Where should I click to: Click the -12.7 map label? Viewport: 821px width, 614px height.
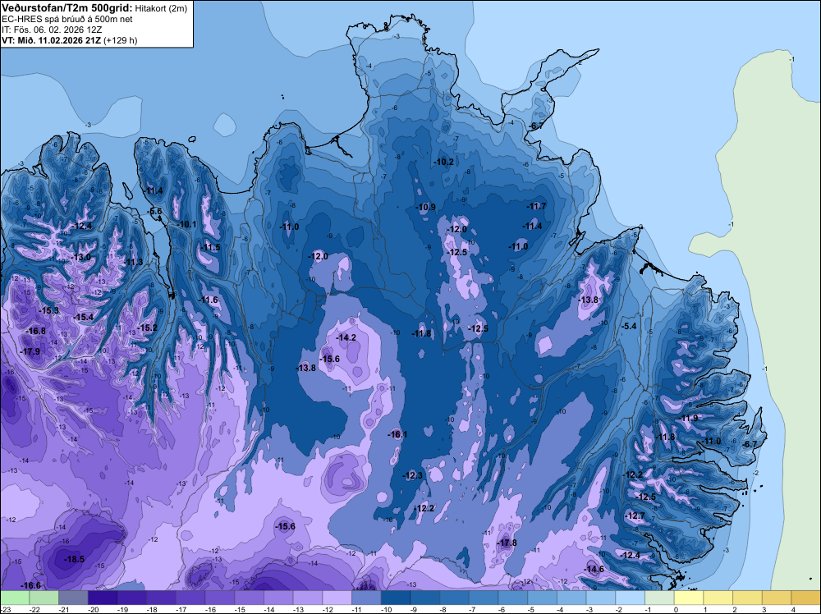(x=635, y=515)
